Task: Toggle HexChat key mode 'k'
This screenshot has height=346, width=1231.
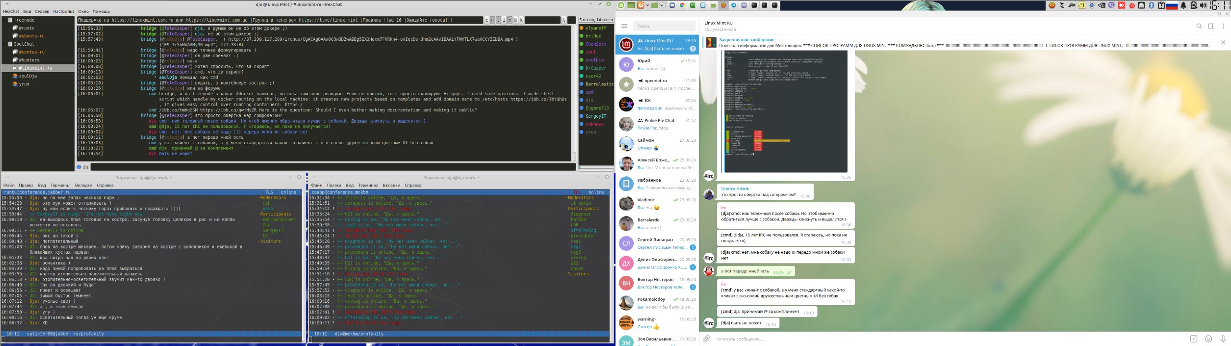Action: [521, 20]
